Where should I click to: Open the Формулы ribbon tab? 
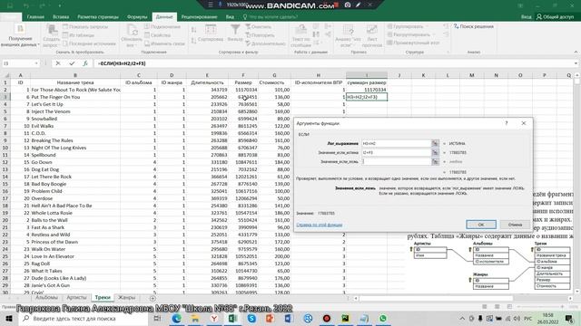137,16
